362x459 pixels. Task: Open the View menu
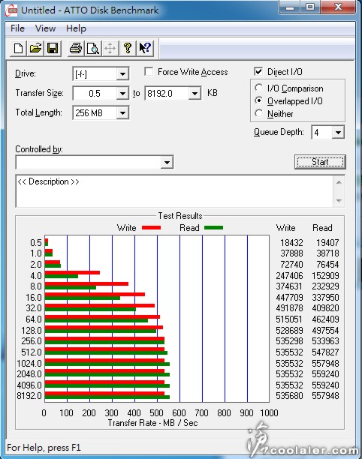45,28
